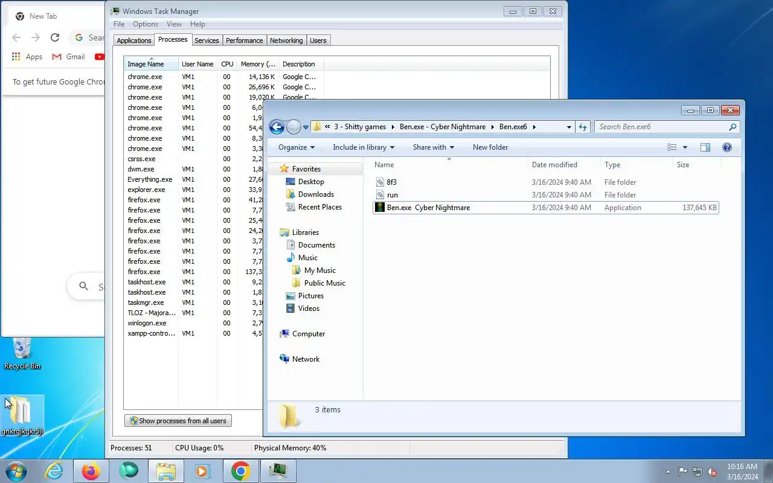Show hidden tray icons arrow
Viewport: 773px width, 483px height.
[x=668, y=472]
